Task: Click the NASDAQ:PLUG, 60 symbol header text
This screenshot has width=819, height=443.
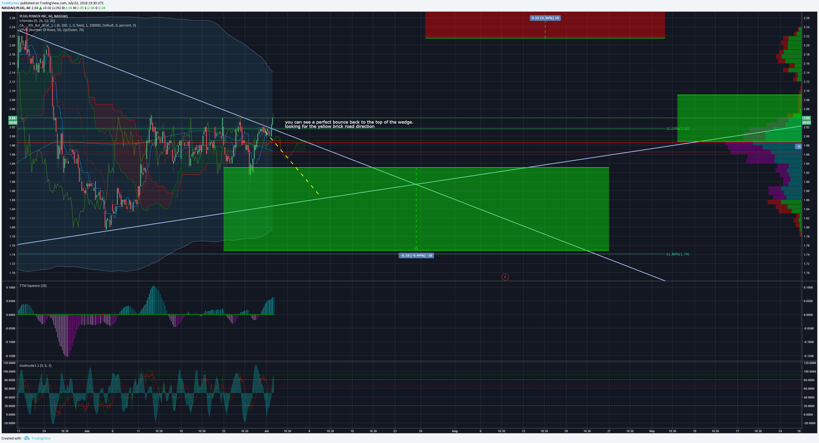Action: point(16,8)
